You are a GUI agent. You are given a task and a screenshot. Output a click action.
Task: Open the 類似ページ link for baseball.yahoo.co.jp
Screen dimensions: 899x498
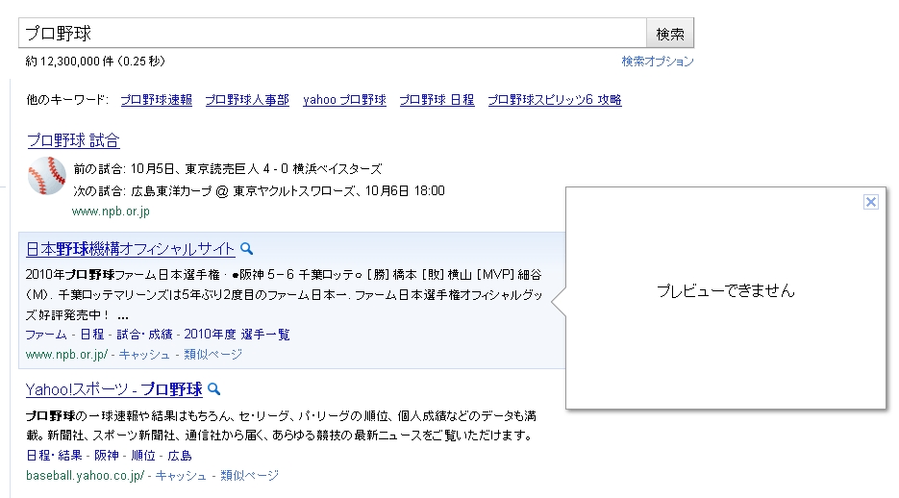[x=249, y=476]
